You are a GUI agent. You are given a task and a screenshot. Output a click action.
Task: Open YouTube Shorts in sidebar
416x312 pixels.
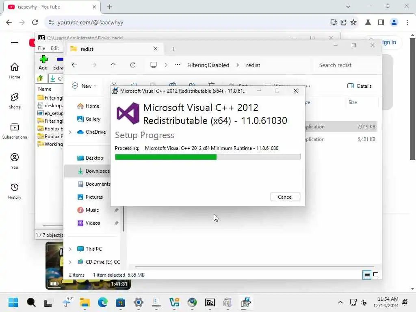click(x=15, y=101)
